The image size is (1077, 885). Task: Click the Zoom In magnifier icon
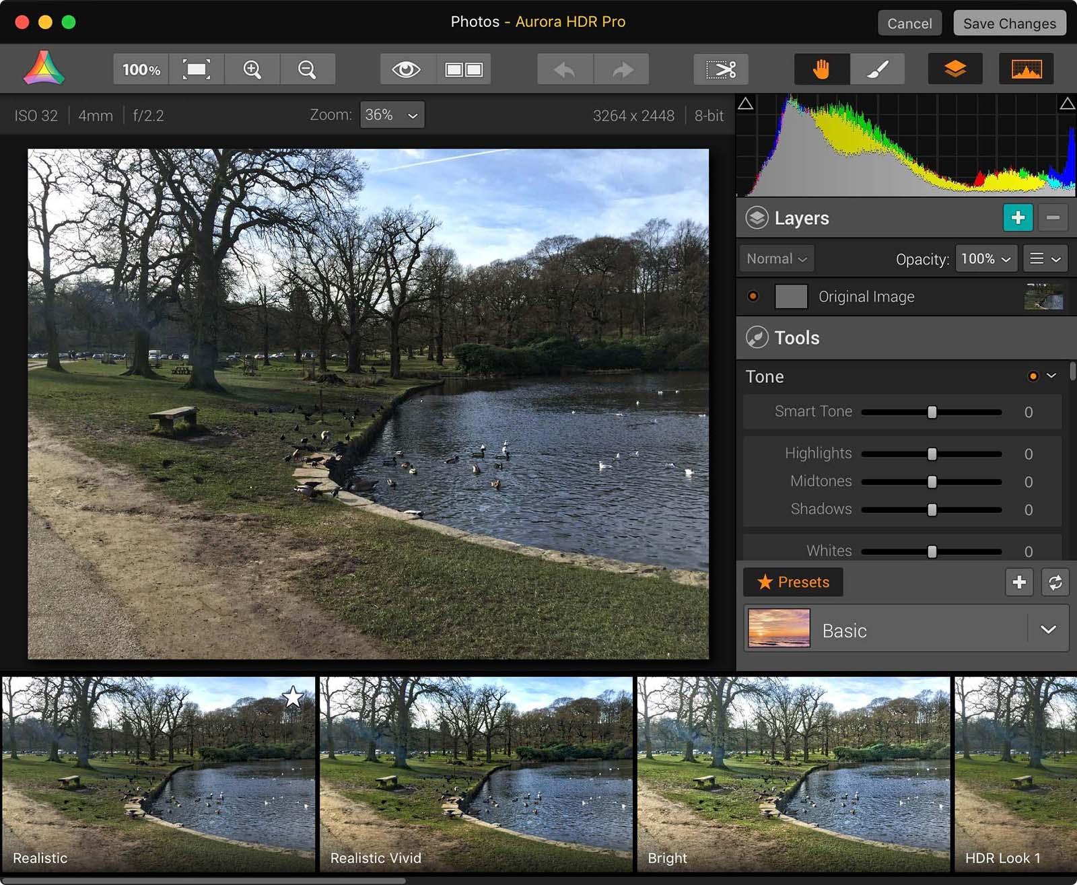tap(252, 69)
